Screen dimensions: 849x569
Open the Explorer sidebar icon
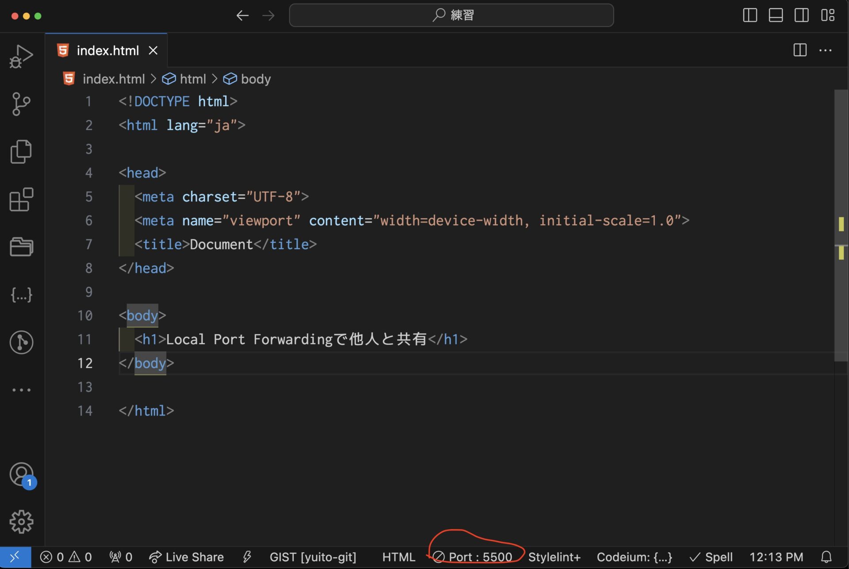[x=21, y=151]
